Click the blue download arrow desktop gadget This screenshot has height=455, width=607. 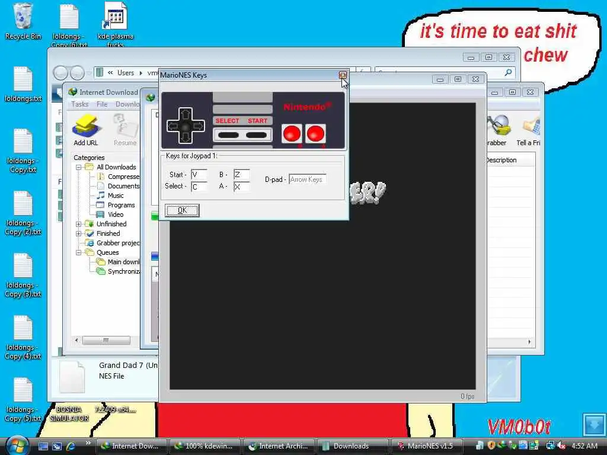[594, 425]
